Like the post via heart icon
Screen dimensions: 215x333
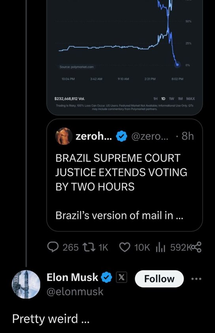[125, 247]
